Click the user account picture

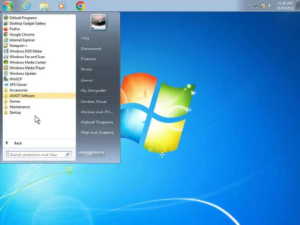point(98,22)
